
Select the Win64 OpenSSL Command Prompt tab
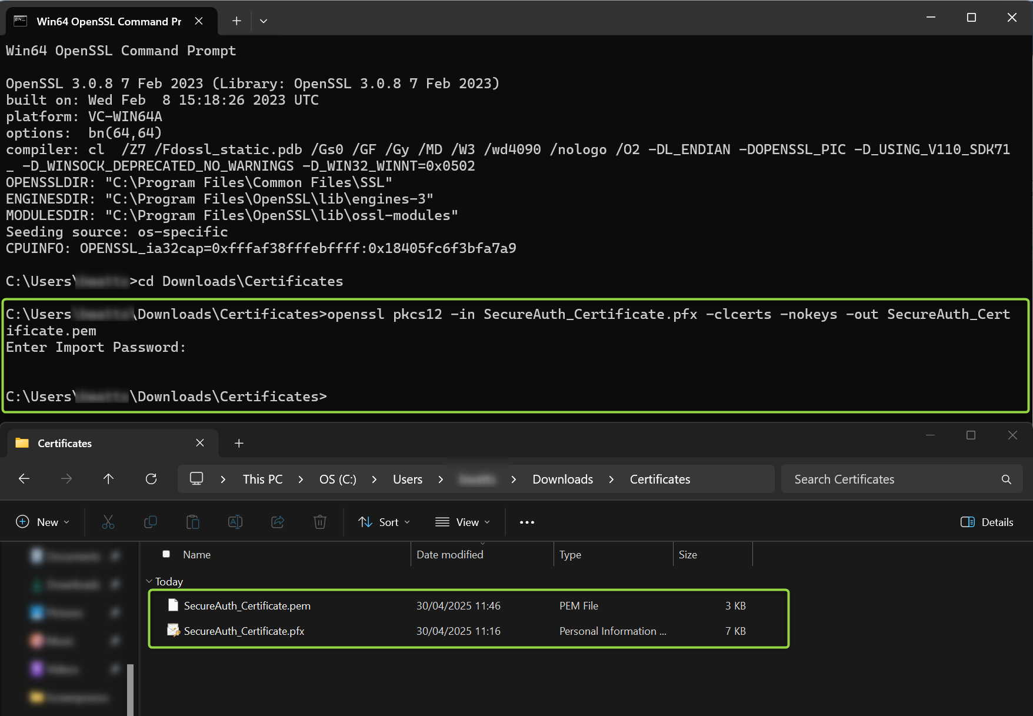[x=109, y=21]
